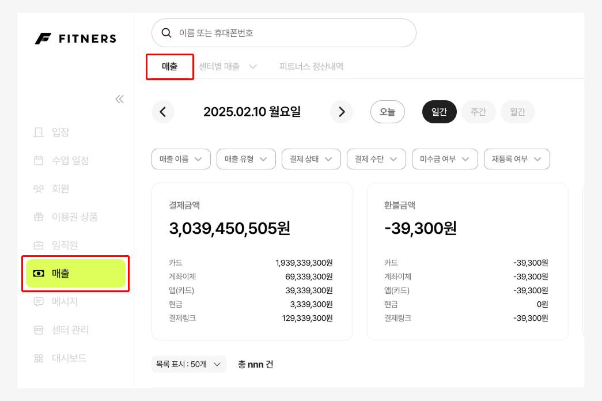The width and height of the screenshot is (602, 401).
Task: Open 목록 표시 : 50개 dropdown
Action: click(x=189, y=364)
